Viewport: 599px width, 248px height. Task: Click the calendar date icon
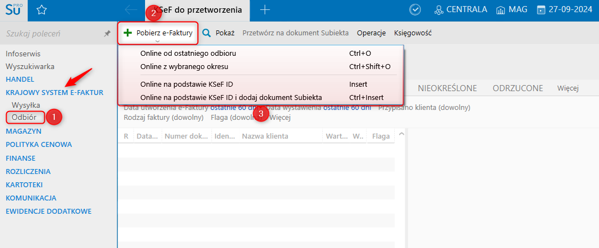[541, 10]
